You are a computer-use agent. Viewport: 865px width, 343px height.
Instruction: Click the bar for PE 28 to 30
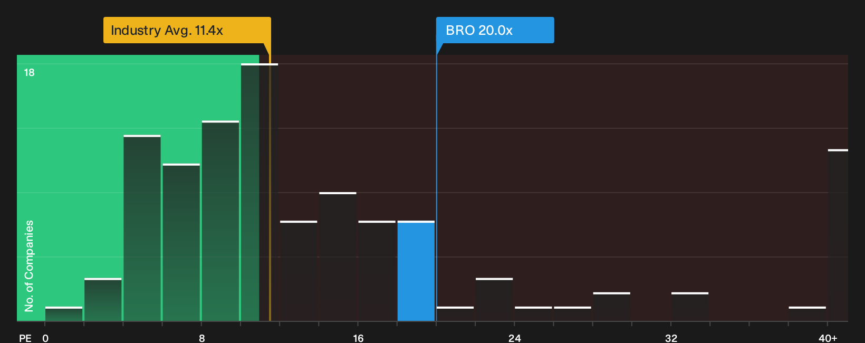click(x=612, y=307)
